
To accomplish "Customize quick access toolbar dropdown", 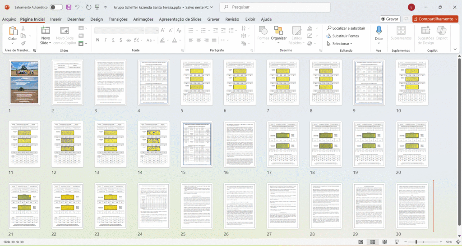I will (105, 7).
